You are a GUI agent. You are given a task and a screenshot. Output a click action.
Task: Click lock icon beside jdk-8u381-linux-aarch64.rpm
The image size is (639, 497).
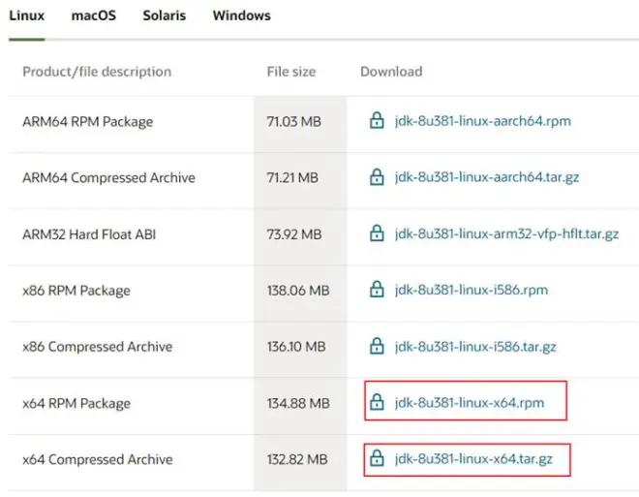click(377, 121)
